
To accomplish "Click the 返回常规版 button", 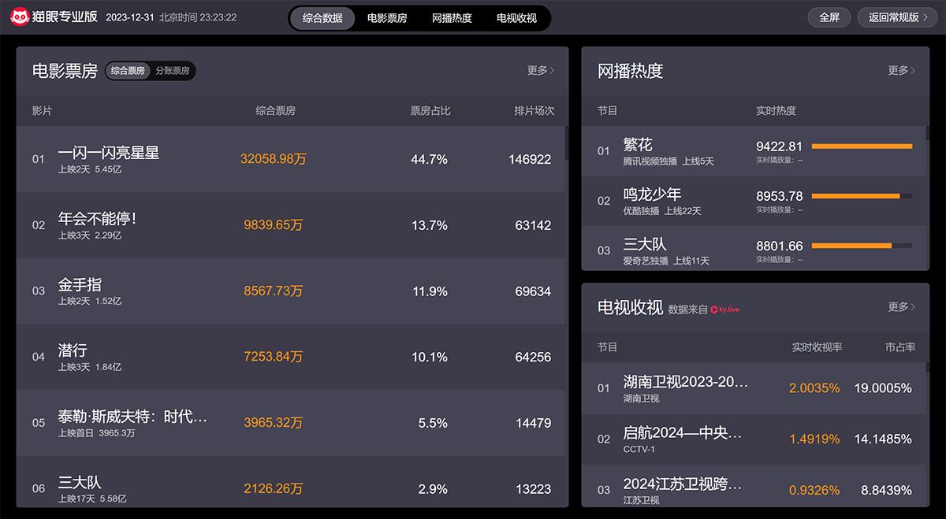I will pos(897,17).
